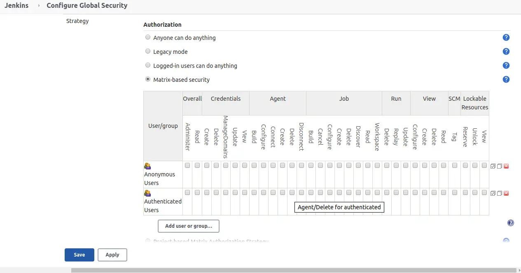
Task: Enable SCM Tag for Anonymous Users
Action: [455, 165]
